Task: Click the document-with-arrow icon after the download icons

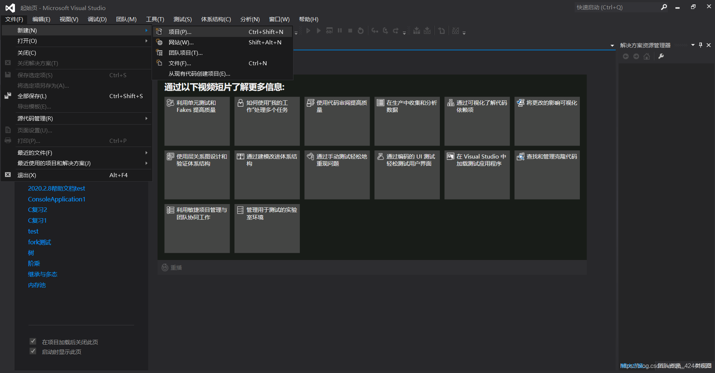Action: (442, 31)
